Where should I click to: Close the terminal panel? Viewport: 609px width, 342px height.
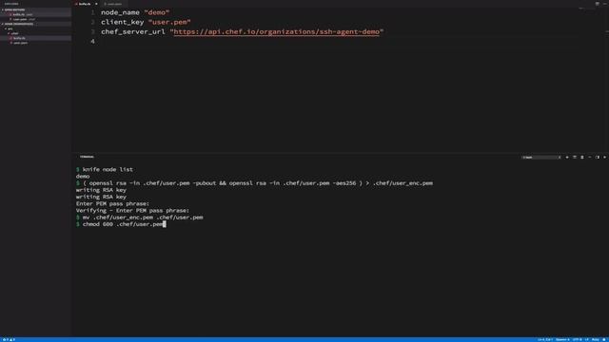pyautogui.click(x=605, y=157)
